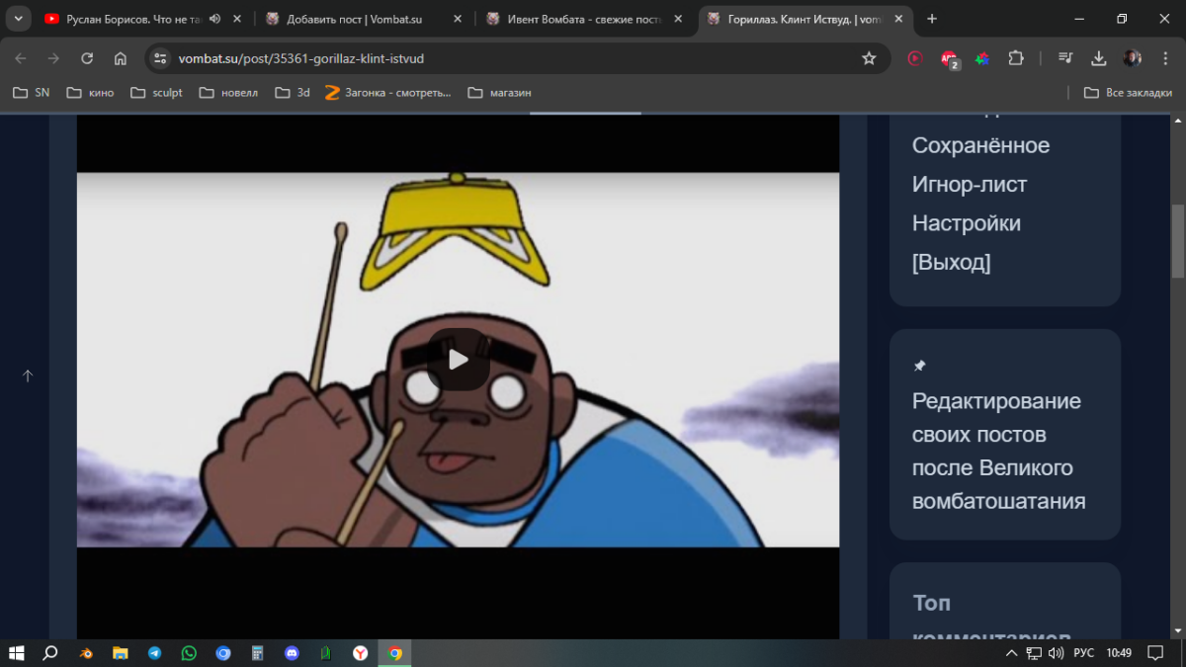Screen dimensions: 1186x667
Task: Open the SN bookmarks folder
Action: coord(31,93)
